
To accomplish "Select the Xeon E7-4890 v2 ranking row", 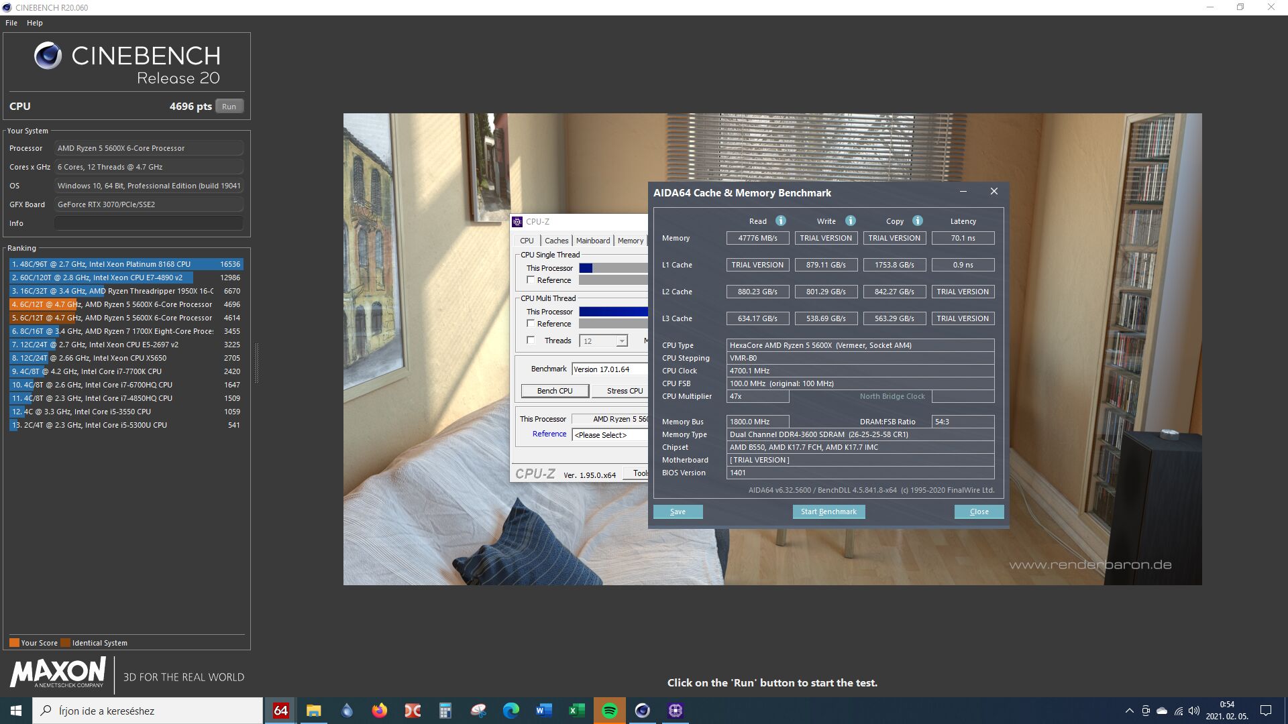I will point(126,278).
